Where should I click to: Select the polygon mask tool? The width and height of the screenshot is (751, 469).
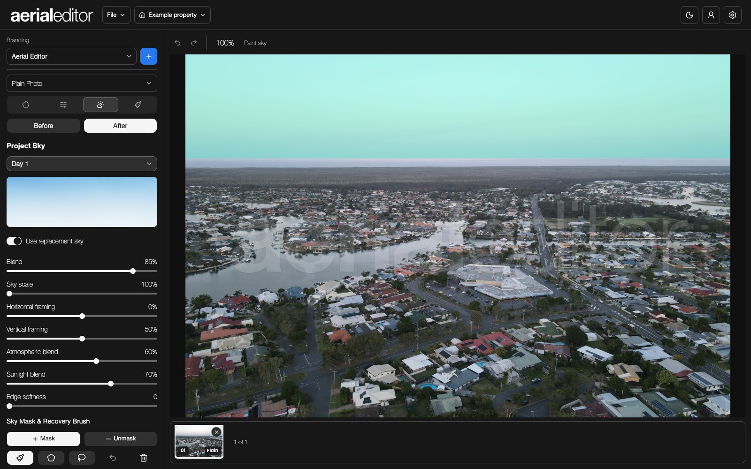pos(51,458)
